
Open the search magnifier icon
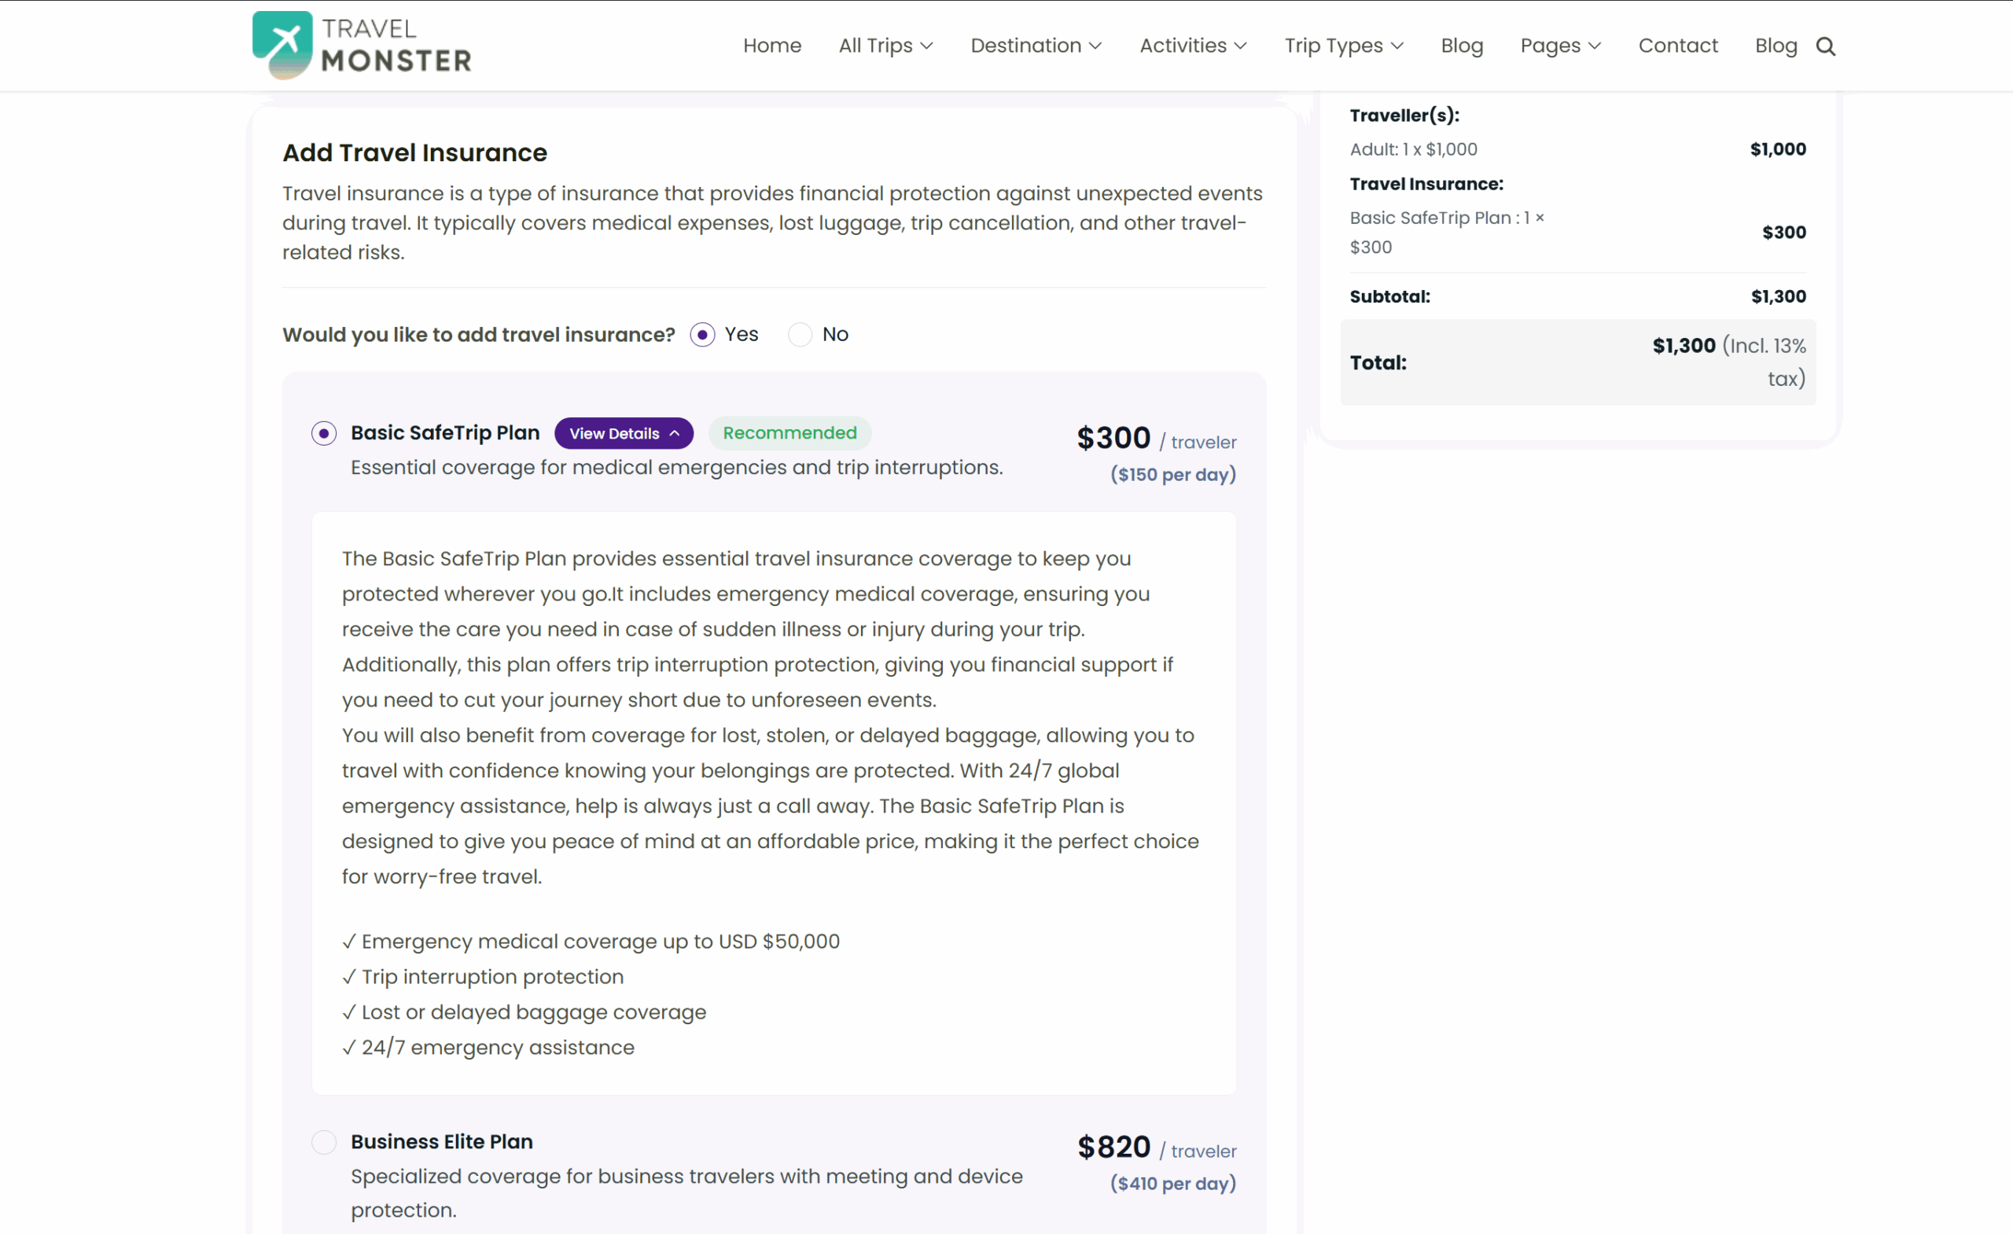coord(1825,46)
